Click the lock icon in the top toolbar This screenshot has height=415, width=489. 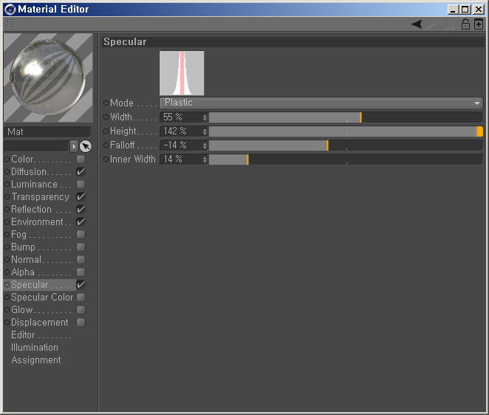pyautogui.click(x=465, y=24)
